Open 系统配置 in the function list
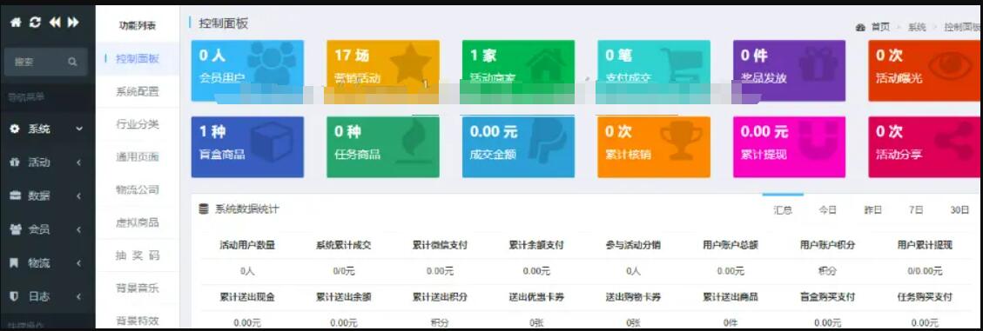The image size is (983, 331). click(x=138, y=91)
